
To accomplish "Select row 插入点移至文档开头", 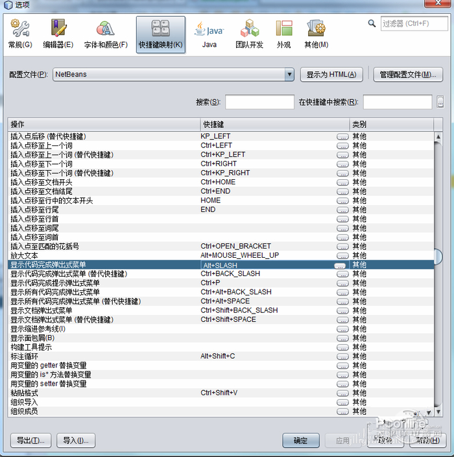I will pos(221,182).
